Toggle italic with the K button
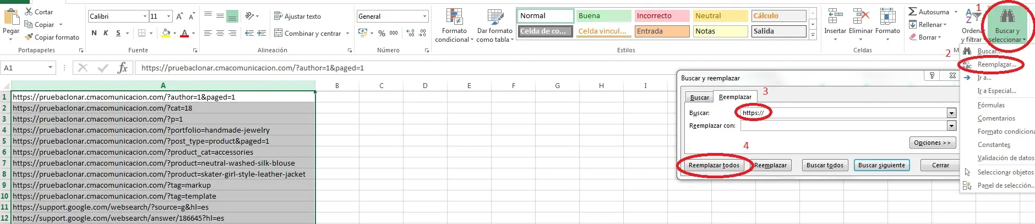Screen dimensions: 1035x224 pos(106,34)
